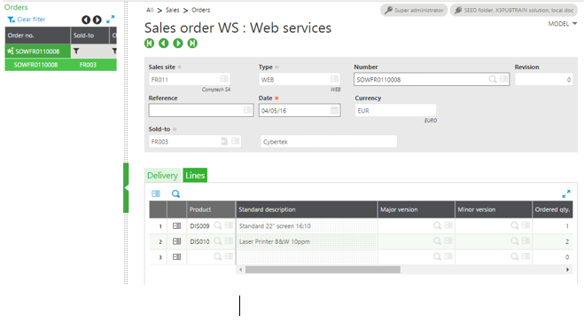584x323 pixels.
Task: Click the Major version column header
Action: pos(417,209)
